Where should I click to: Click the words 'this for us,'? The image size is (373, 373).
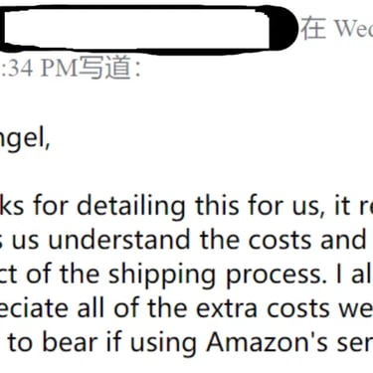259,206
